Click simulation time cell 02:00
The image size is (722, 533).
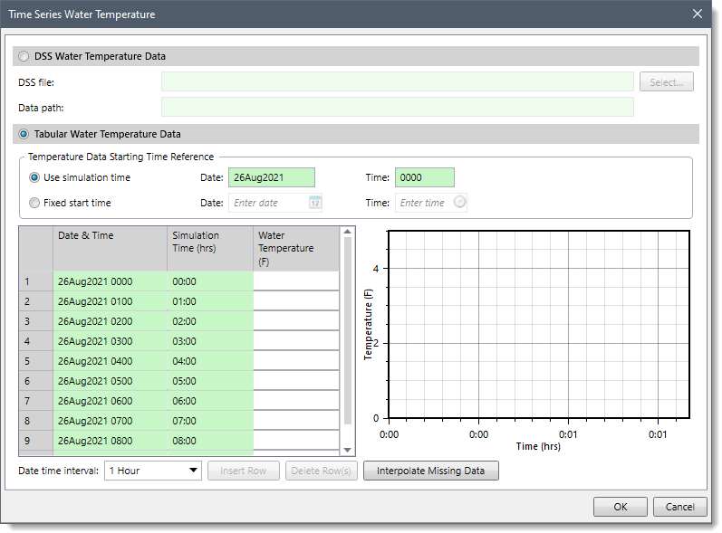click(x=210, y=321)
